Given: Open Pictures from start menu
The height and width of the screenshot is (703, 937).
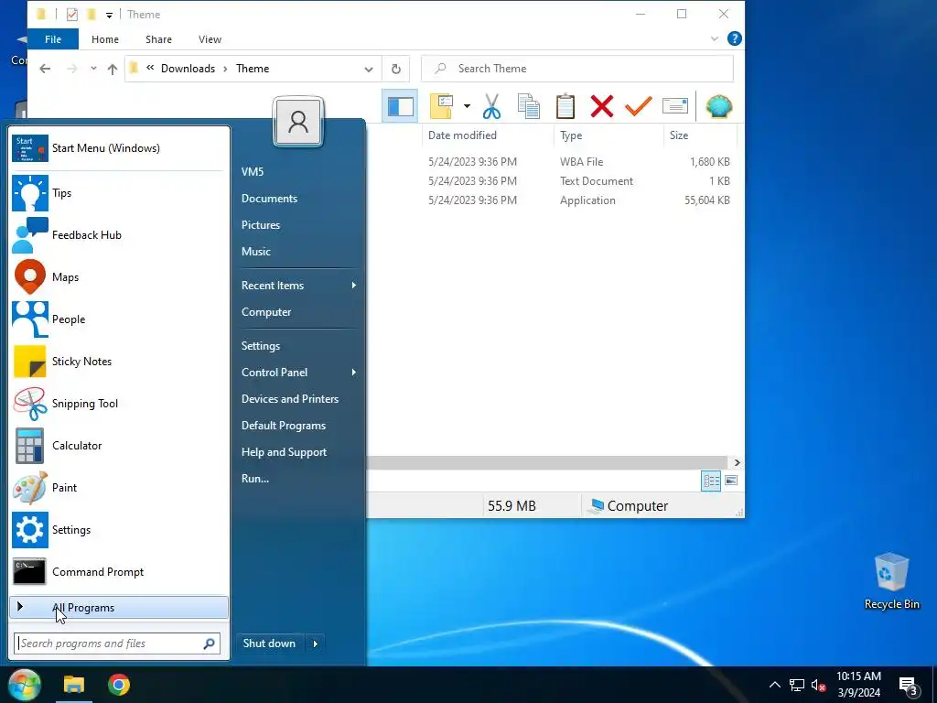Looking at the screenshot, I should 261,225.
